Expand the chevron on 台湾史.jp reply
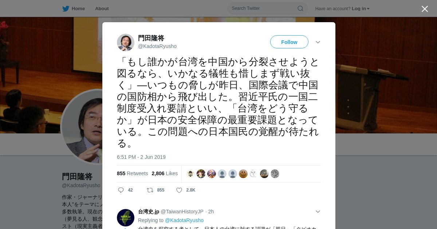This screenshot has width=437, height=229. 318,212
